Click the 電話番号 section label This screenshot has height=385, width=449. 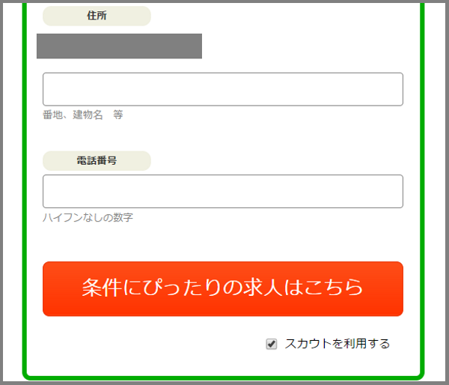click(97, 160)
